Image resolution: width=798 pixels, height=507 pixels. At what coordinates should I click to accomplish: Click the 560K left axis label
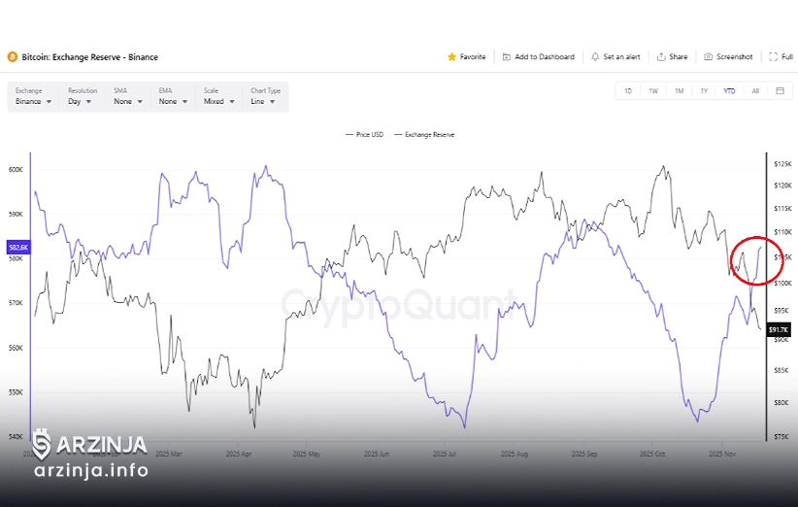point(16,348)
